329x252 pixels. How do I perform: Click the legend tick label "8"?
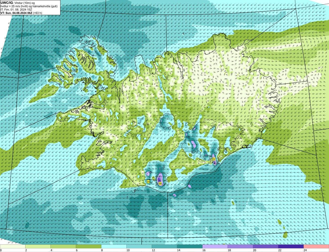[x=102, y=250]
